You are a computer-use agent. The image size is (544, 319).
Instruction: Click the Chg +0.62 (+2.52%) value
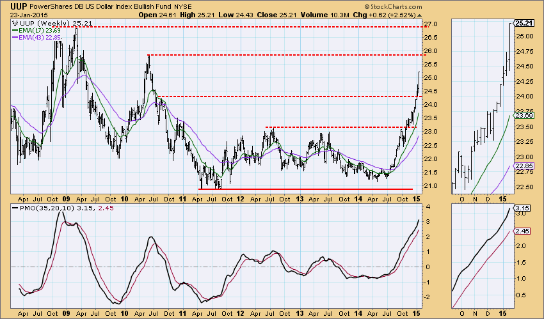(384, 15)
